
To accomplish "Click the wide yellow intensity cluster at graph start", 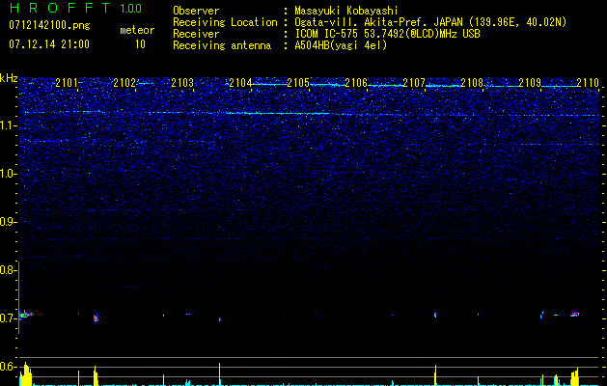I will pyautogui.click(x=26, y=374).
